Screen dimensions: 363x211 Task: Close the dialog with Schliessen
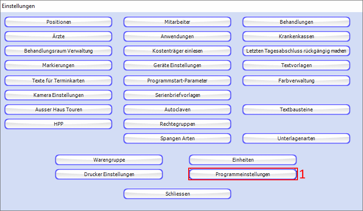[177, 194]
